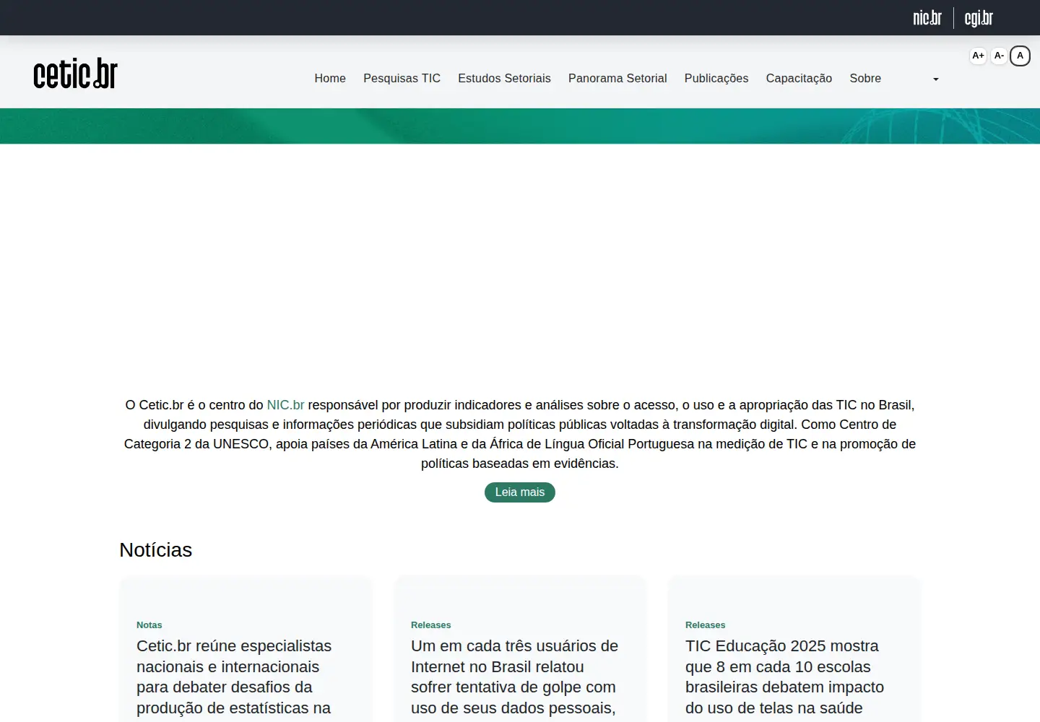Viewport: 1040px width, 722px height.
Task: Open the nic.br logo link
Action: pyautogui.click(x=927, y=17)
